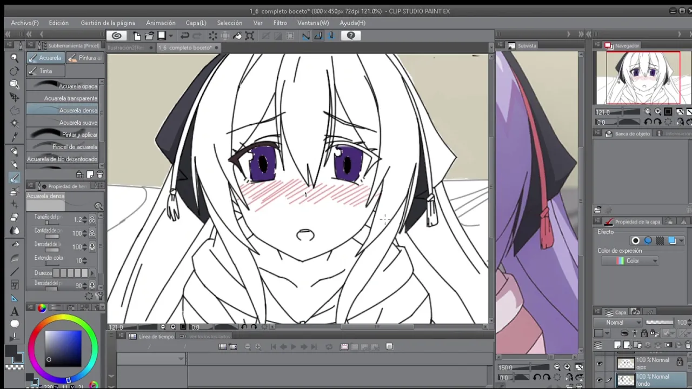Viewport: 692px width, 389px height.
Task: Switch to 1_6 completo boceto tab
Action: [x=188, y=48]
